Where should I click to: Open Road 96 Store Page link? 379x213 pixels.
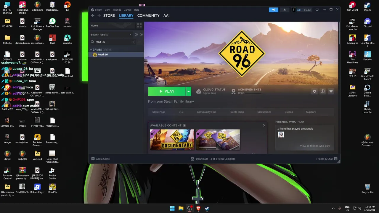coord(159,112)
